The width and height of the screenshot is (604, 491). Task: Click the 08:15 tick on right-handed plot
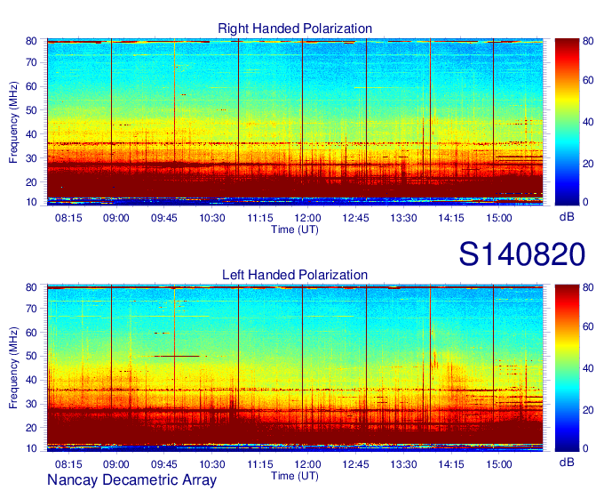tap(68, 218)
